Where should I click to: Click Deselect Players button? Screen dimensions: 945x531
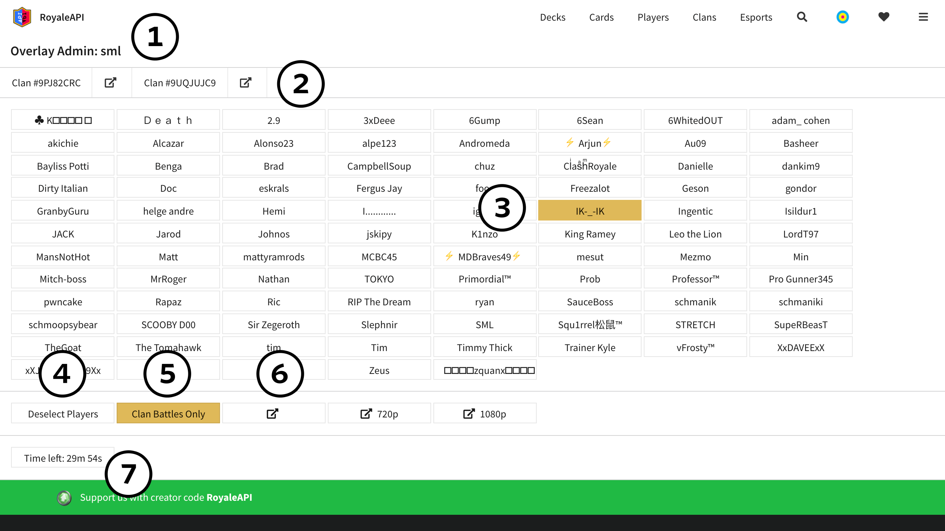coord(62,414)
